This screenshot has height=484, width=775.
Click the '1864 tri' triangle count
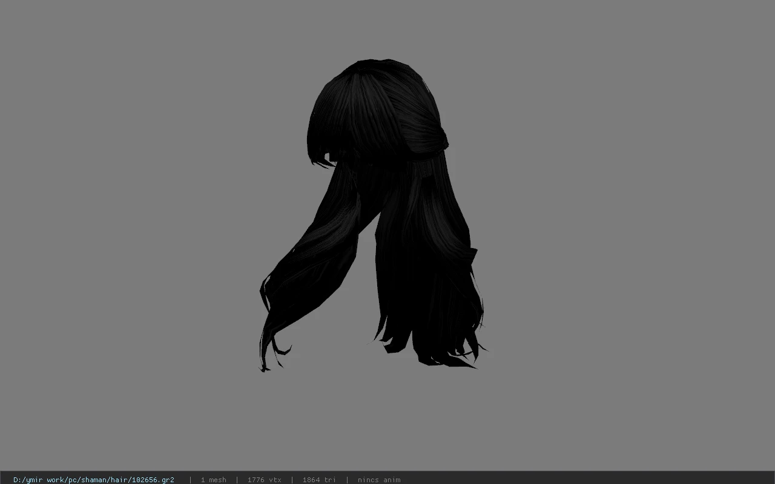coord(319,480)
